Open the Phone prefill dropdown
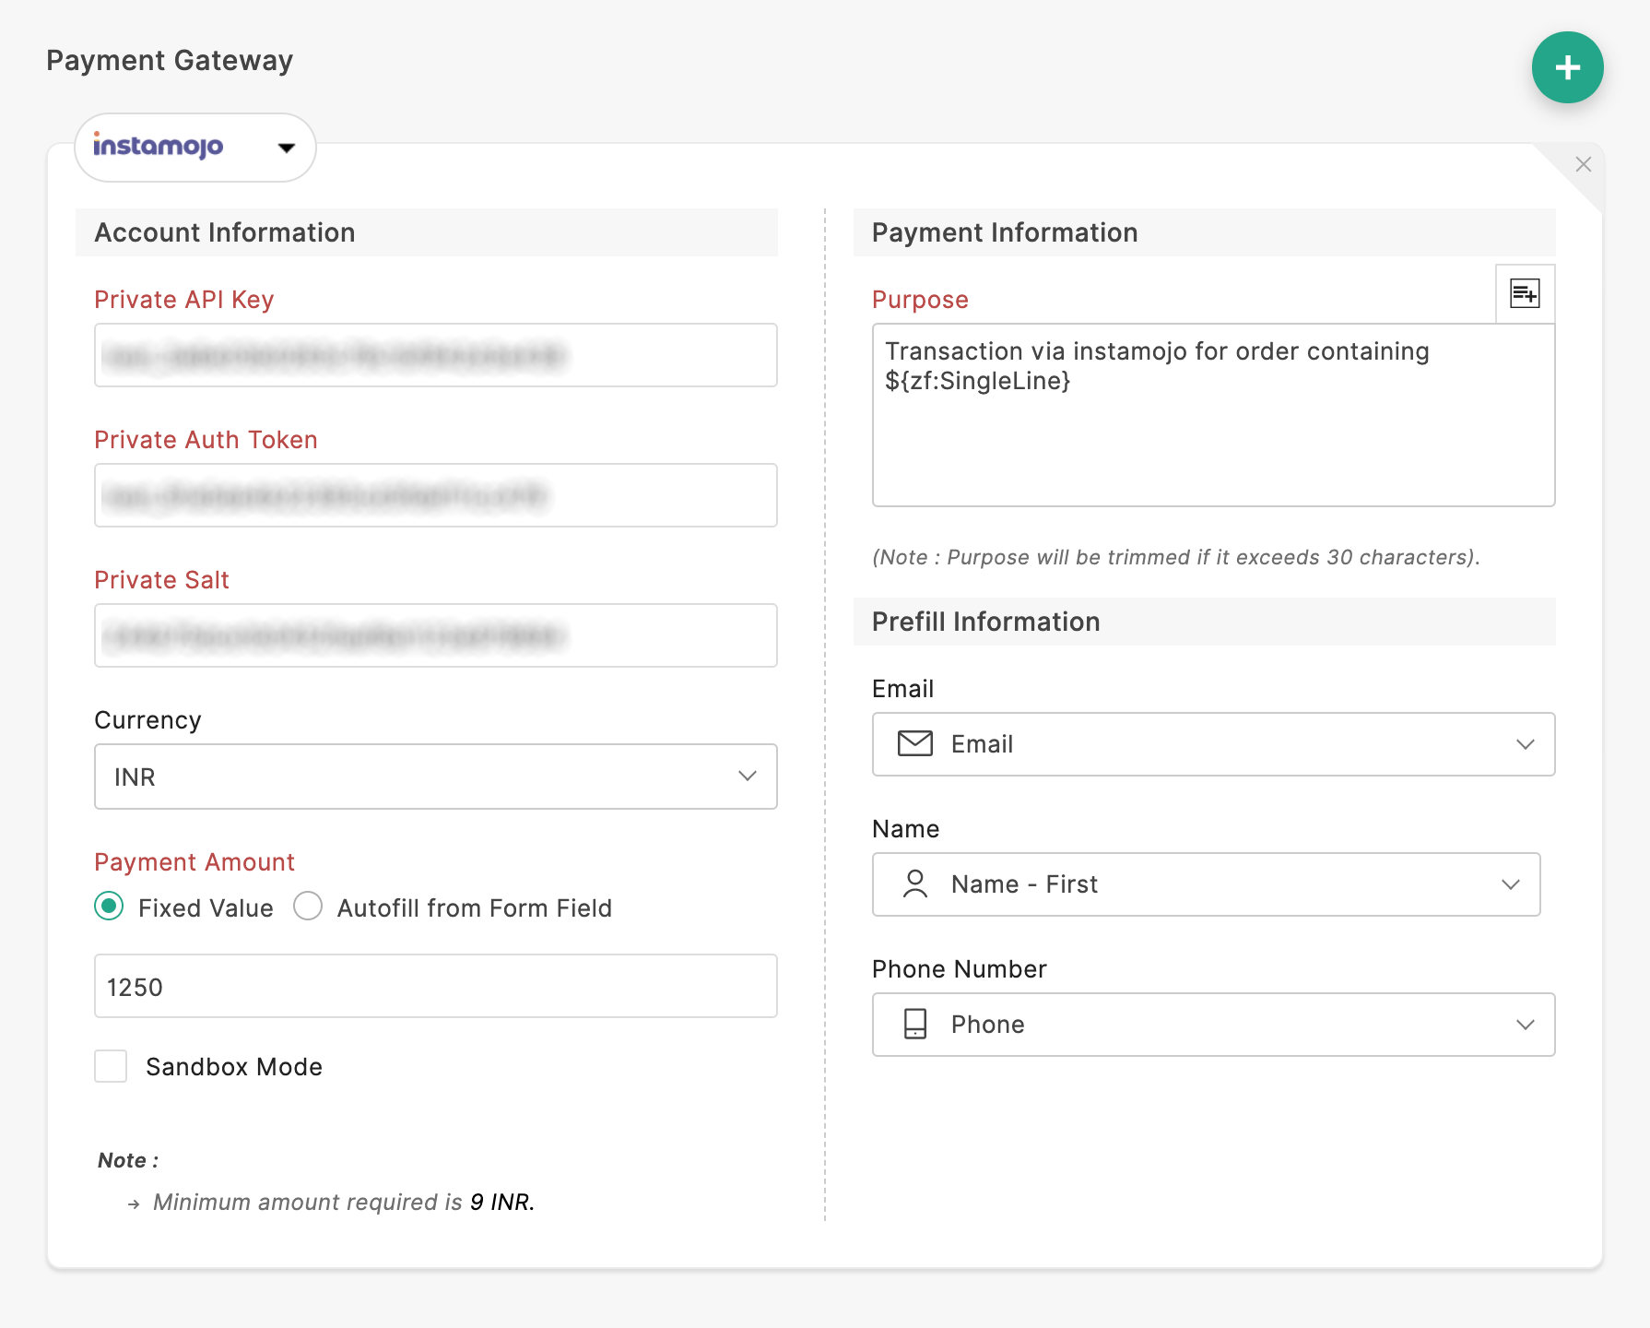 click(1213, 1025)
